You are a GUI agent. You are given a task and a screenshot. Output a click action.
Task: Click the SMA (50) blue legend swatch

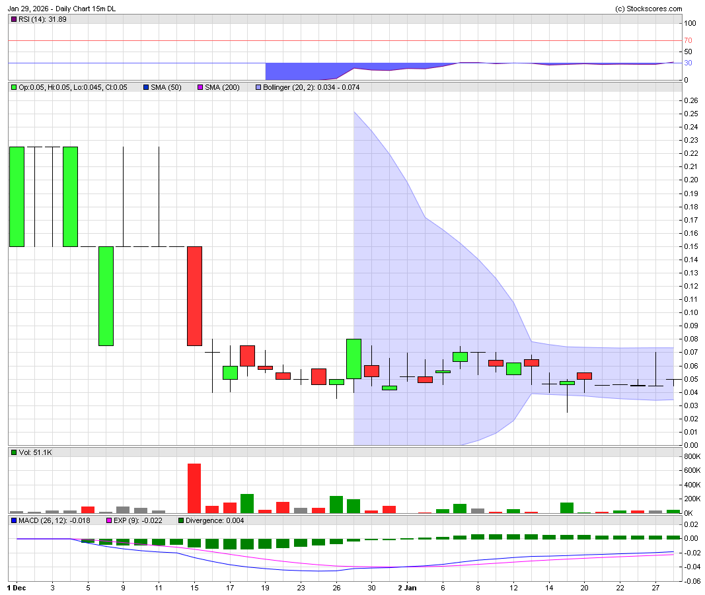pyautogui.click(x=146, y=87)
